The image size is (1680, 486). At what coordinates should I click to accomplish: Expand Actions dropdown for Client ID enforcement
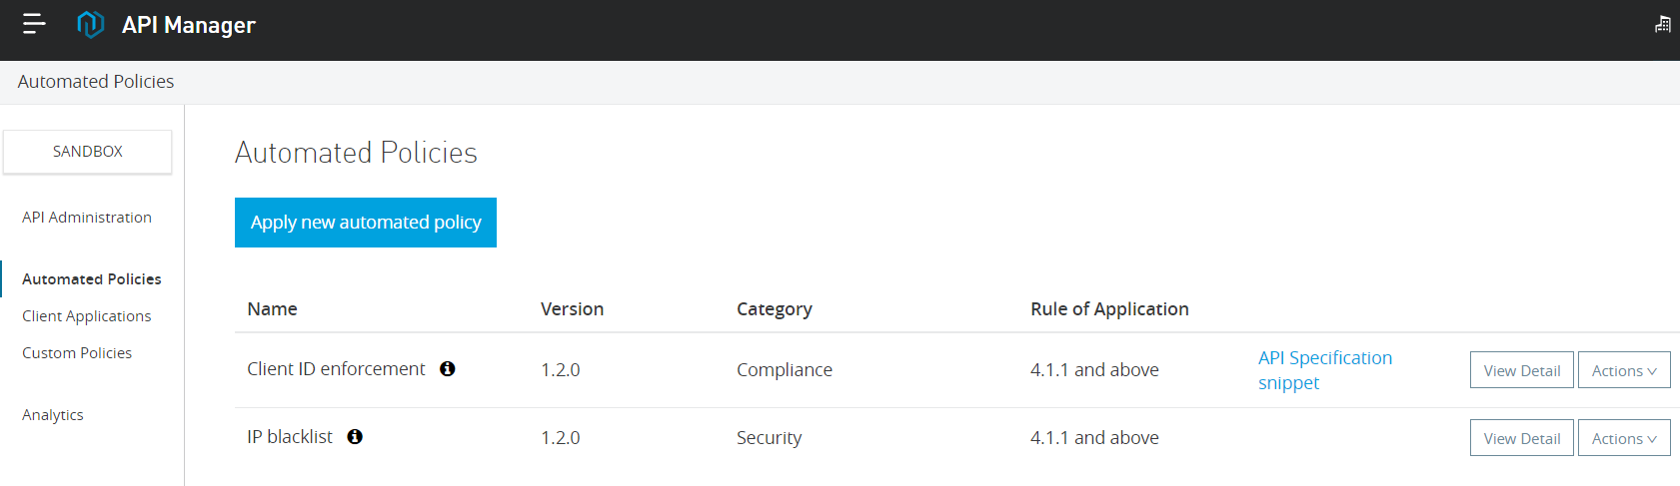(1623, 370)
